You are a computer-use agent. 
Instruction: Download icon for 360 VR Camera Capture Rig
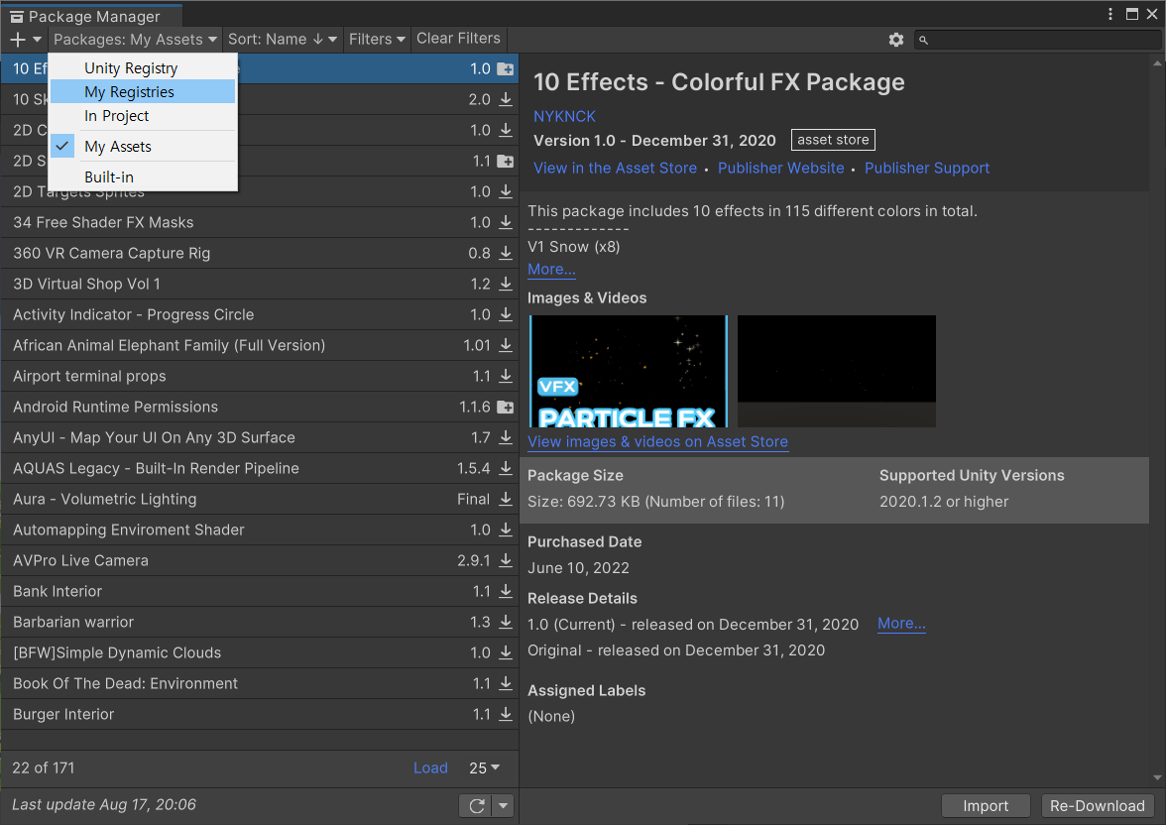coord(506,253)
